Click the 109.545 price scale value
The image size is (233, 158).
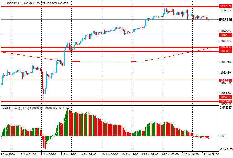click(225, 31)
